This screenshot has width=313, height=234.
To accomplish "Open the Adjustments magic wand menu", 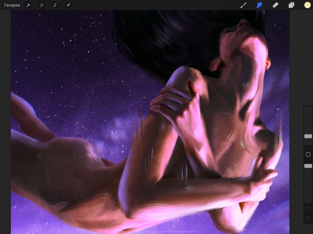I will click(x=41, y=5).
